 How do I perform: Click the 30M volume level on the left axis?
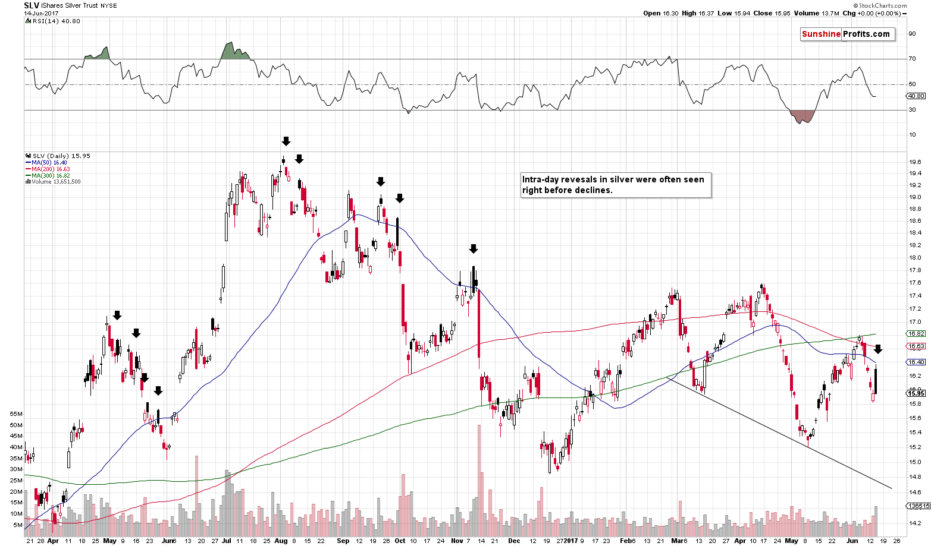point(17,469)
